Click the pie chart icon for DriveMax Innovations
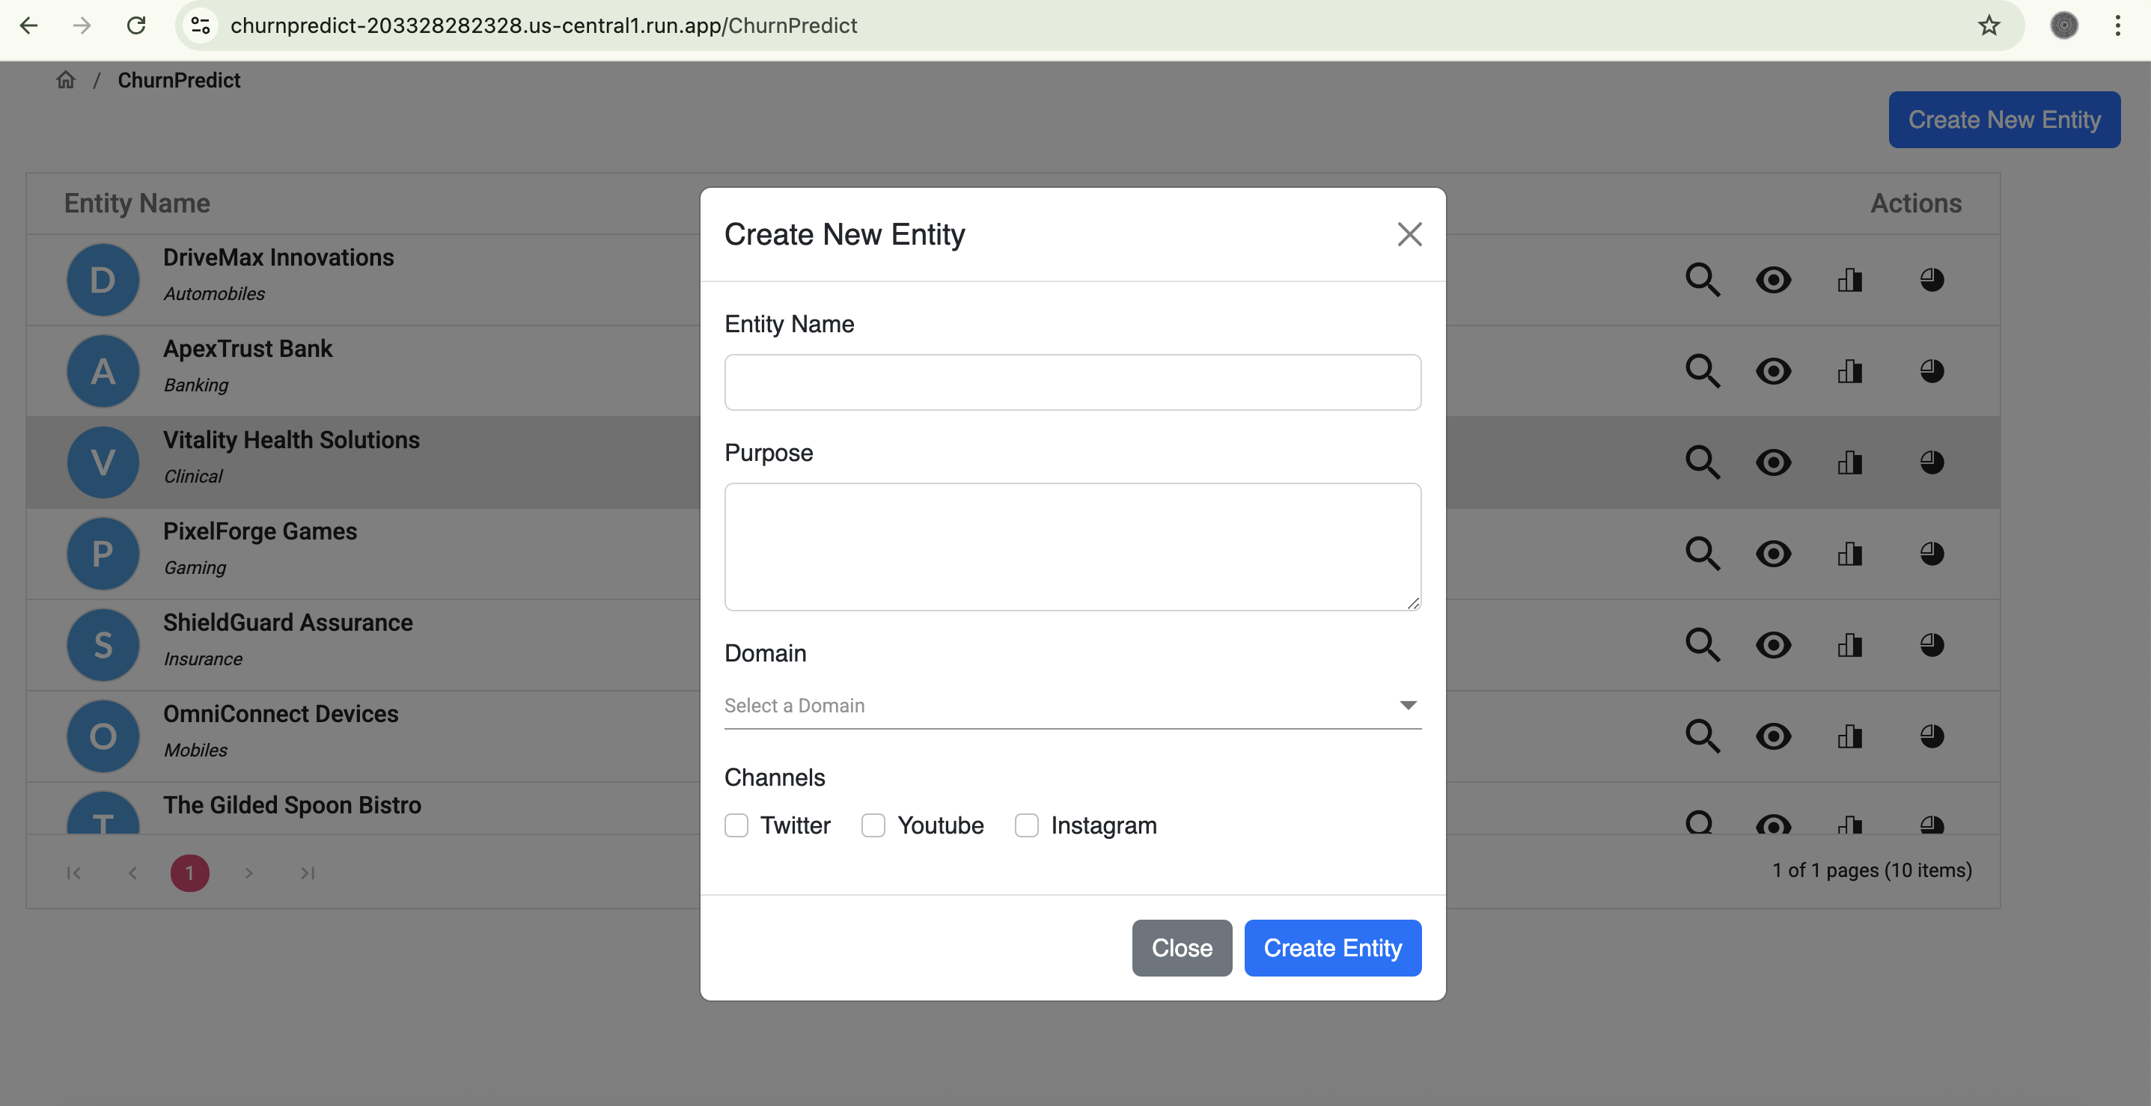Image resolution: width=2151 pixels, height=1106 pixels. click(x=1932, y=280)
